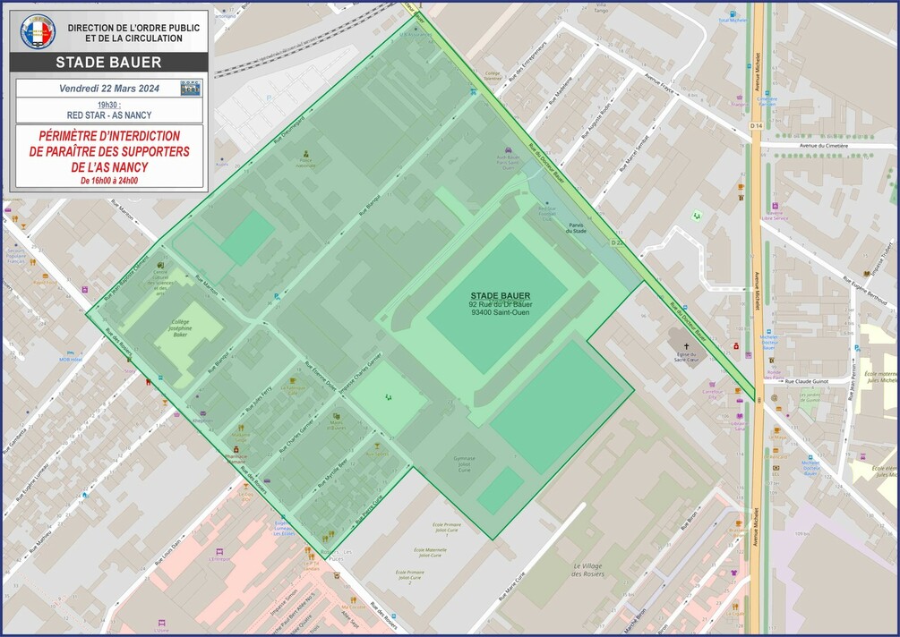Select the L'Entrepot shop icon
The width and height of the screenshot is (900, 637).
[219, 552]
